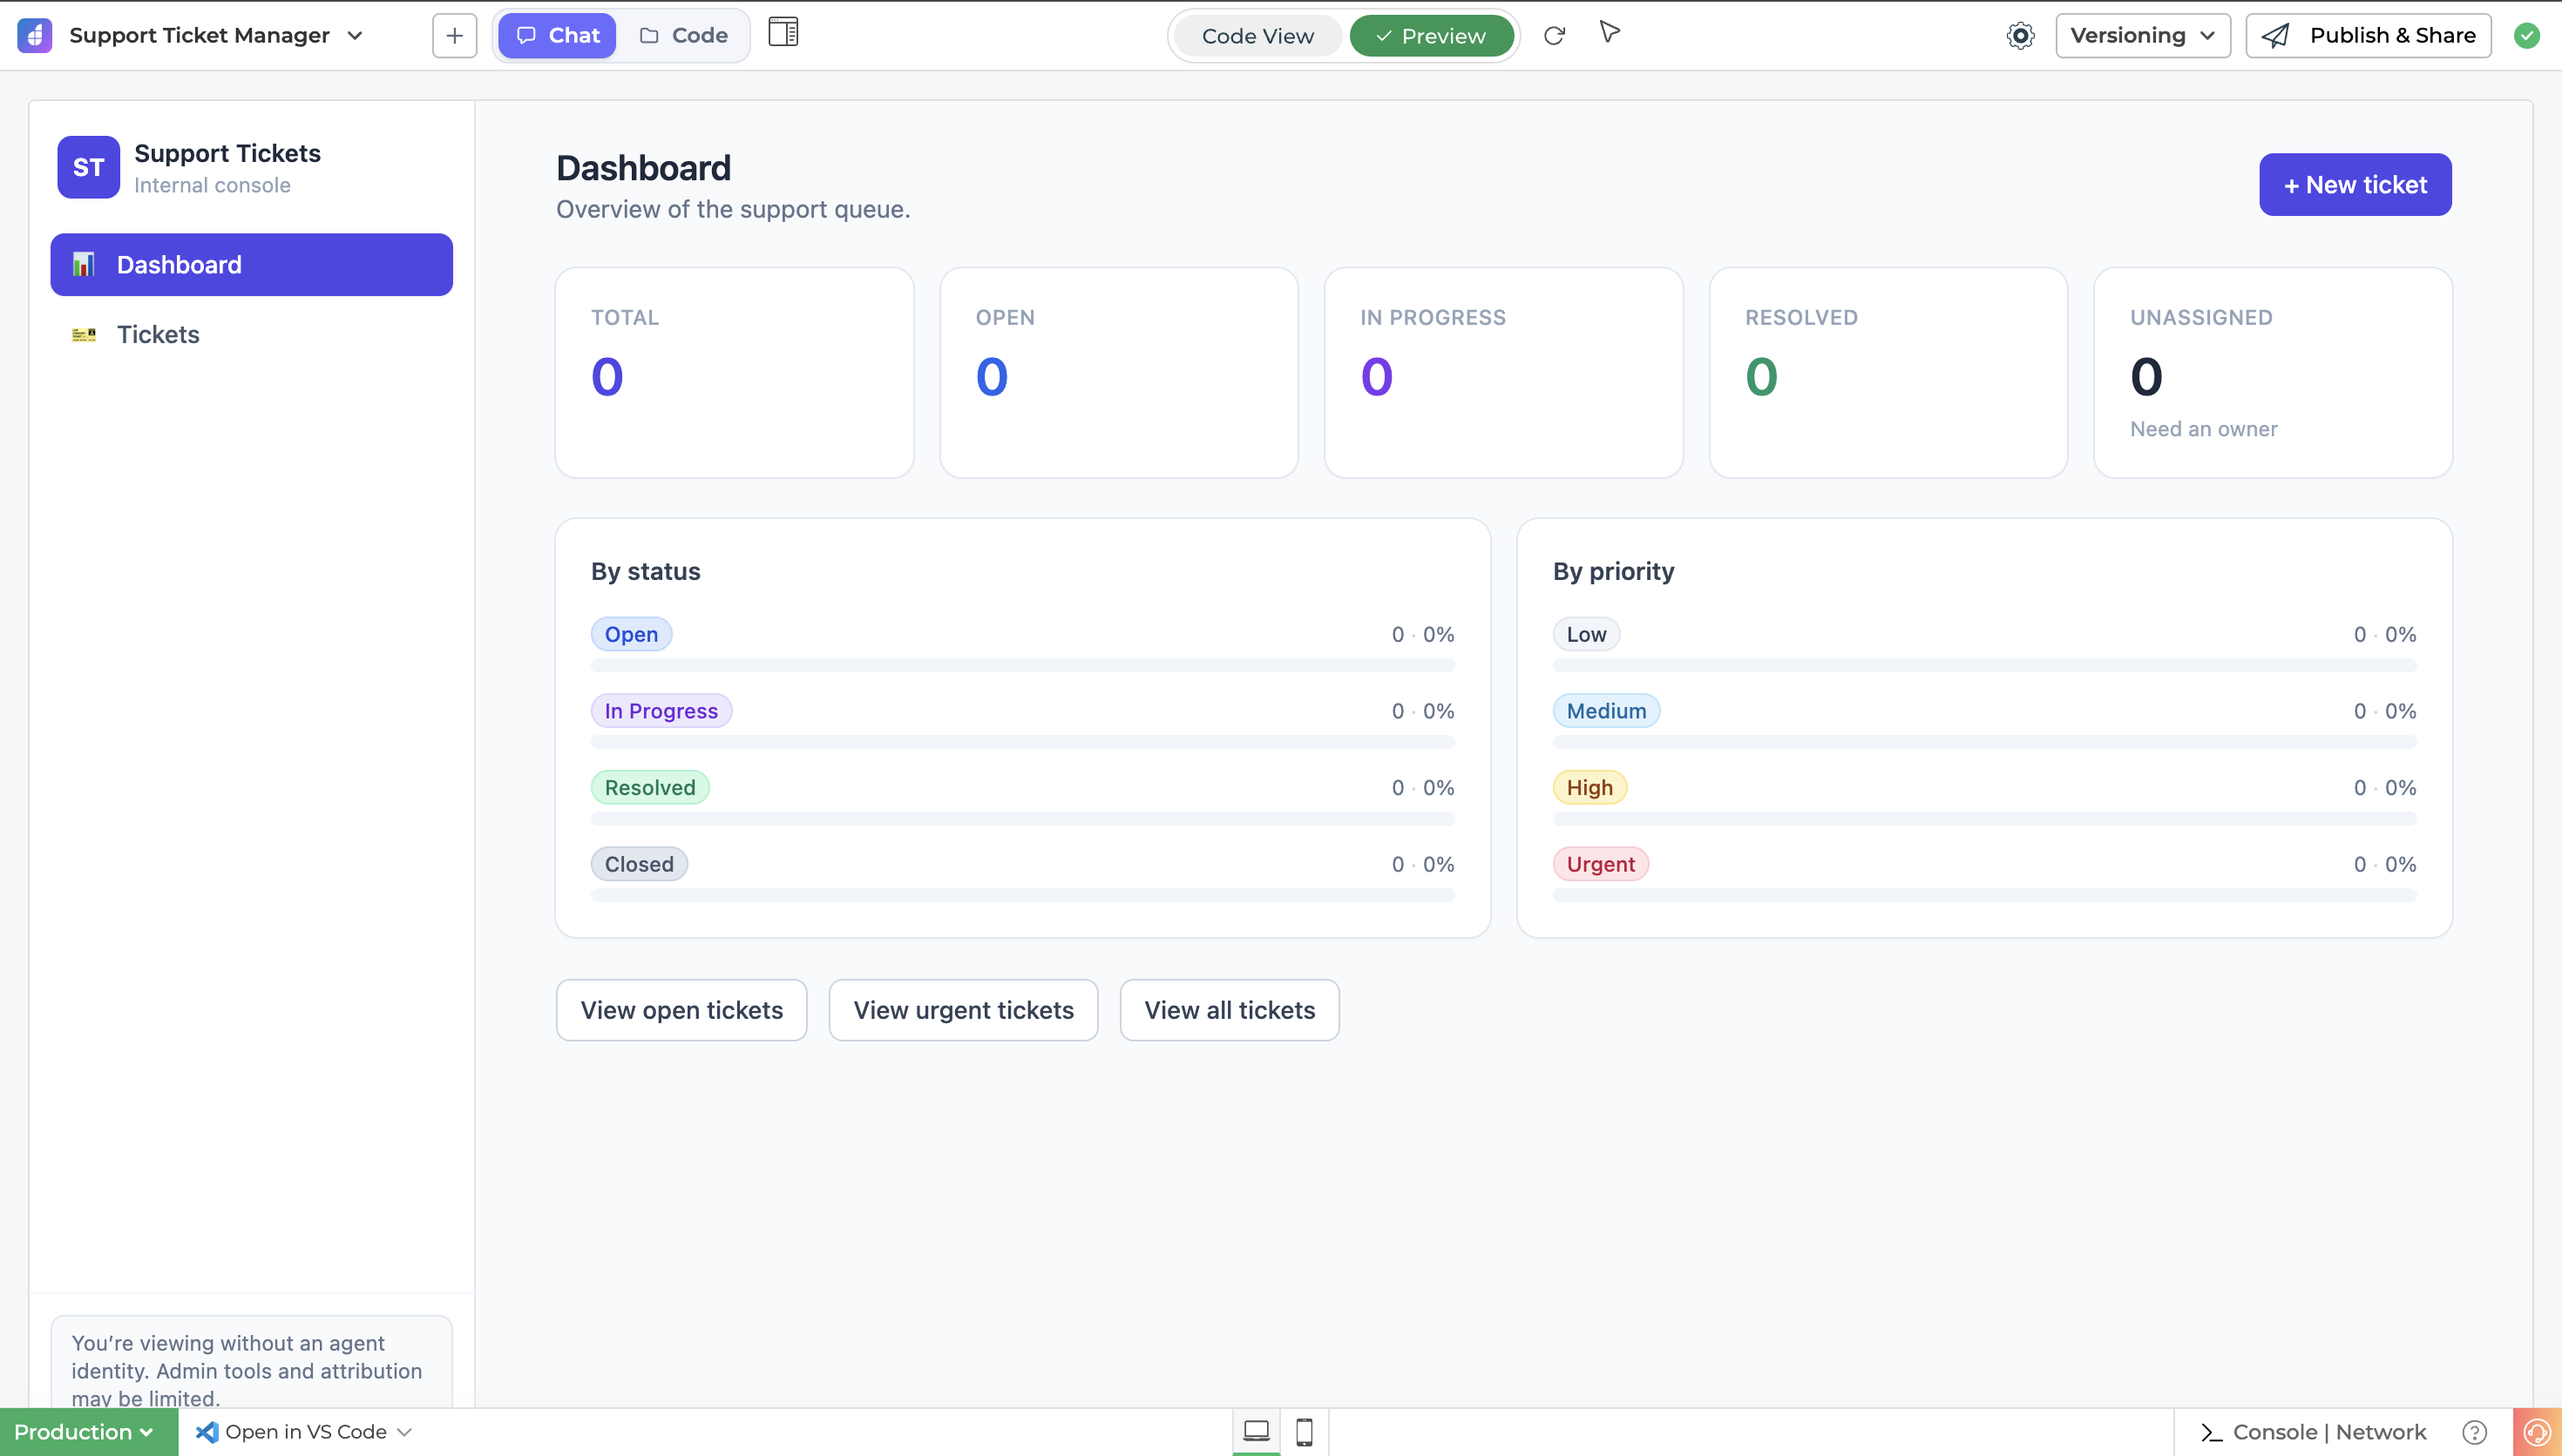Open settings via the gear icon
The height and width of the screenshot is (1456, 2562).
pos(2021,36)
